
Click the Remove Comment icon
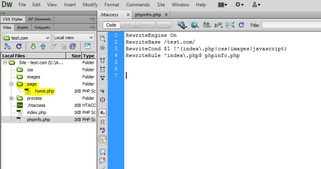pyautogui.click(x=103, y=160)
